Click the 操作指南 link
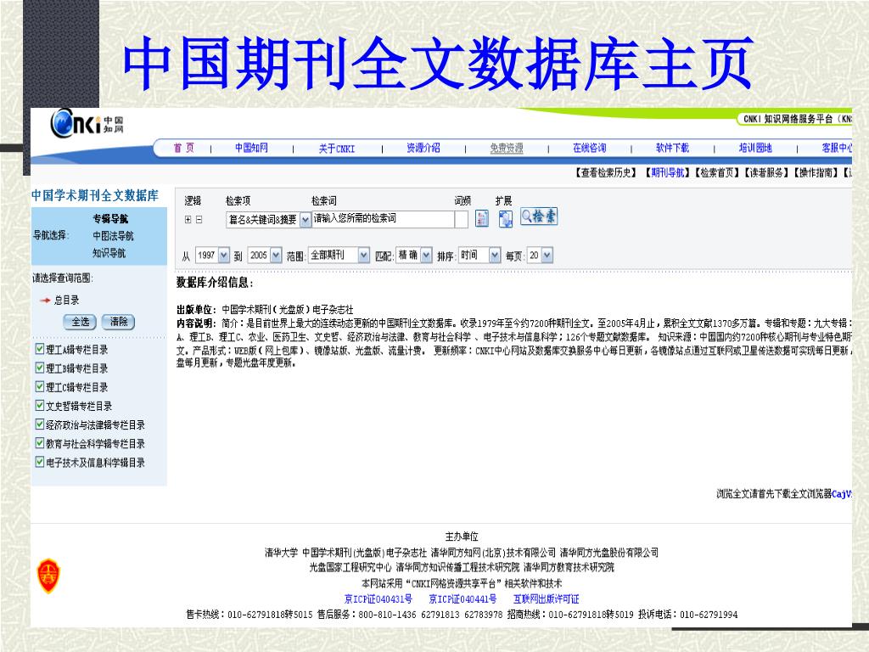The height and width of the screenshot is (652, 869). click(x=816, y=173)
